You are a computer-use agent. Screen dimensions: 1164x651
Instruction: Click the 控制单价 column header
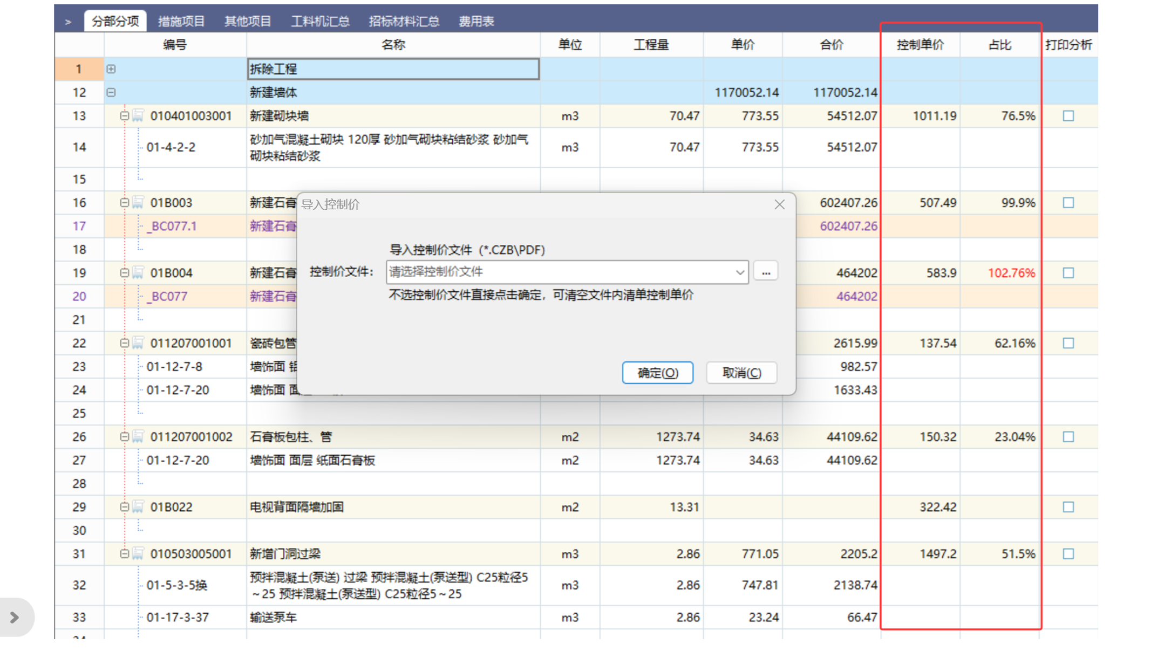(920, 45)
